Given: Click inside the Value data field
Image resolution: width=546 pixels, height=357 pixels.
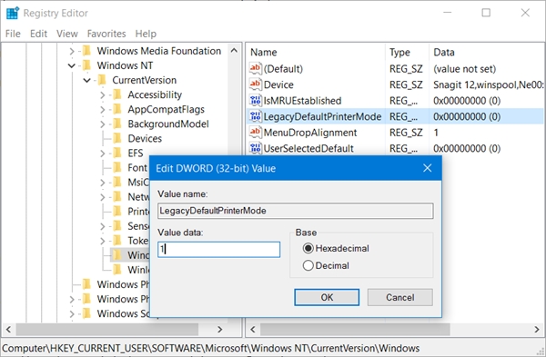Looking at the screenshot, I should [218, 250].
